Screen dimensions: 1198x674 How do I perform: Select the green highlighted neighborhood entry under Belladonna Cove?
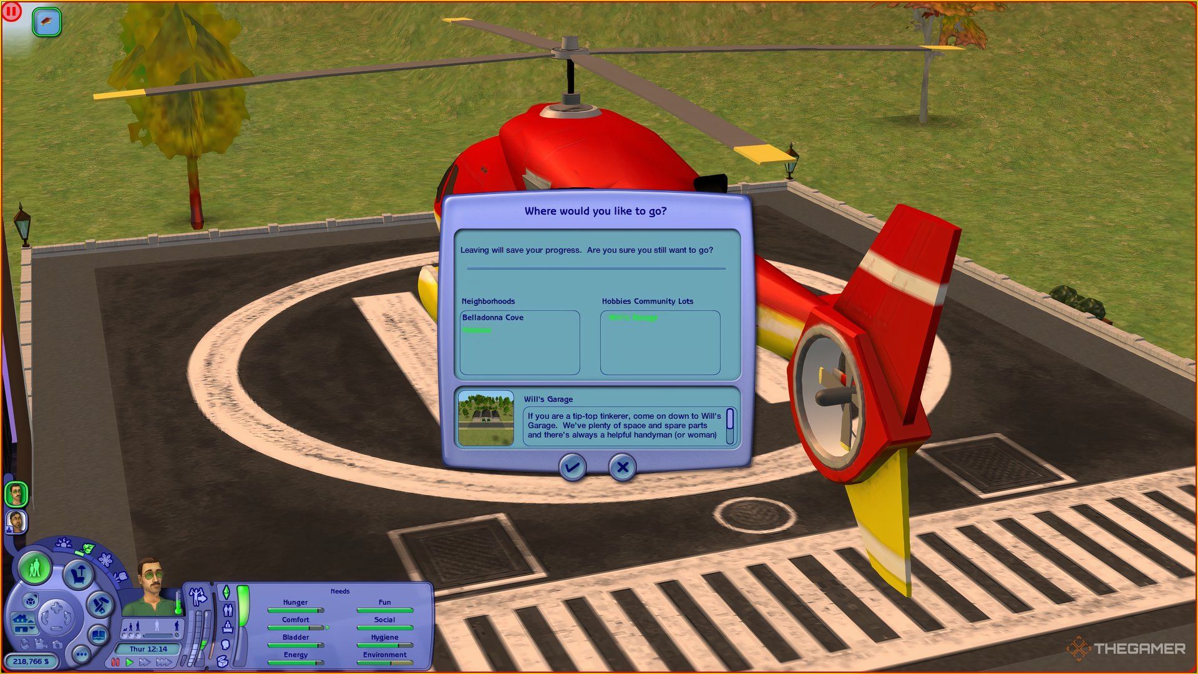pos(477,330)
